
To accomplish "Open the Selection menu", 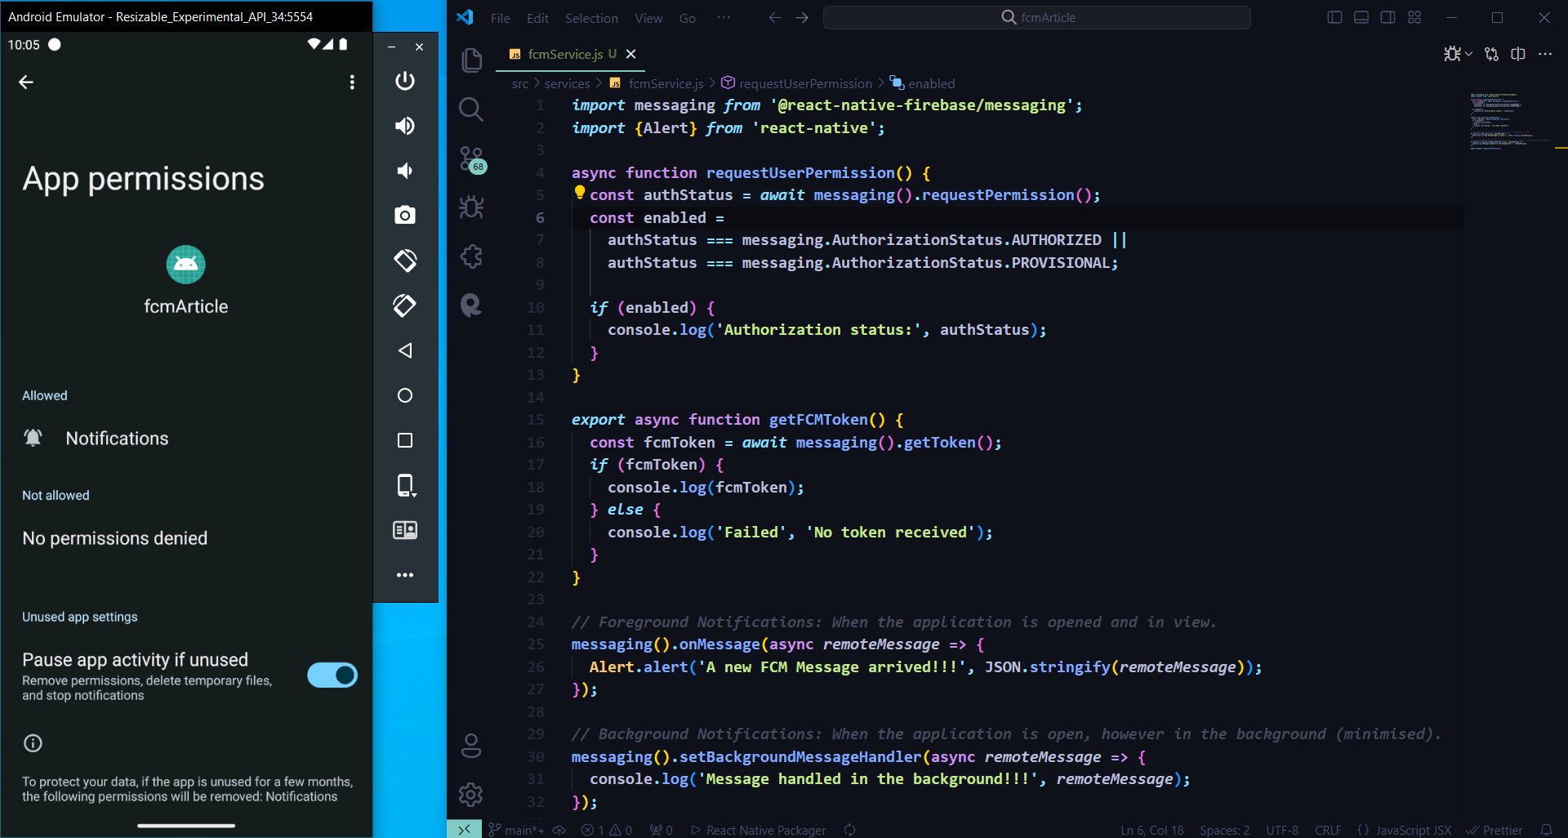I will click(591, 18).
